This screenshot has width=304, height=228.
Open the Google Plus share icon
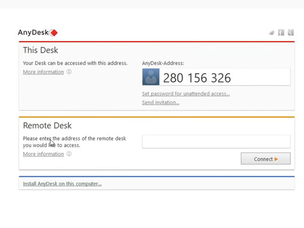291,32
